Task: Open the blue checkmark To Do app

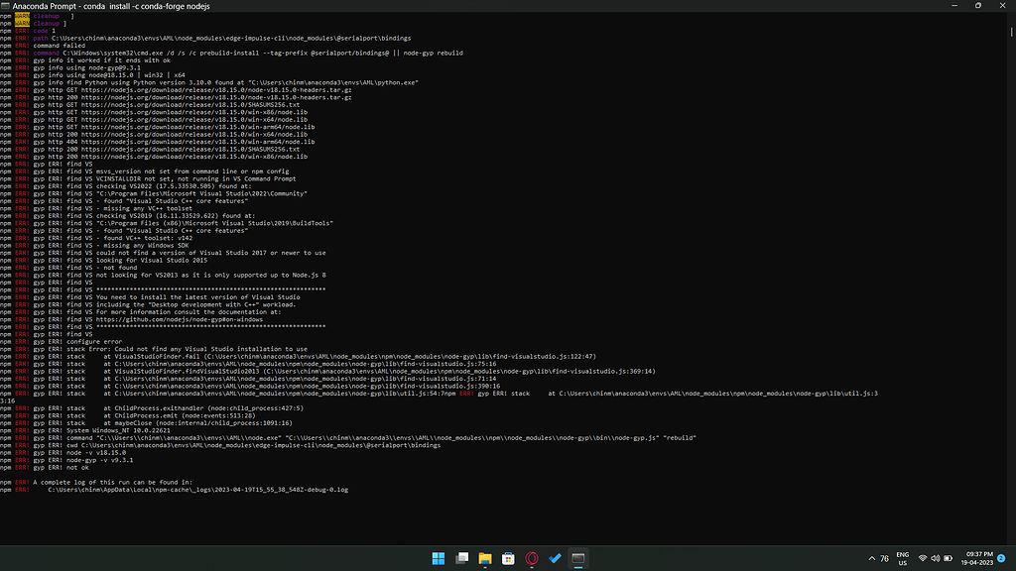Action: 556,558
